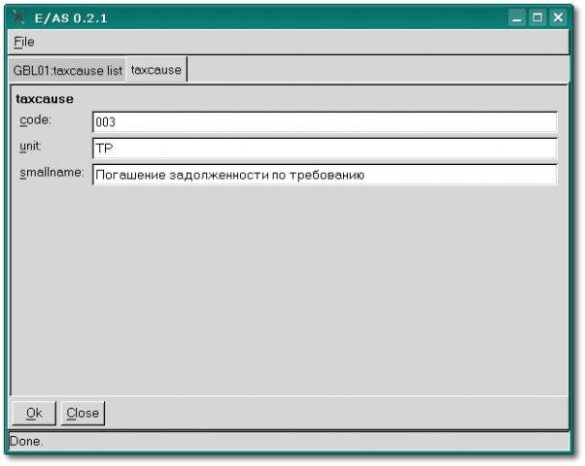Screen dimensions: 585x466
Task: Click the empty form panel area
Action: (290, 291)
